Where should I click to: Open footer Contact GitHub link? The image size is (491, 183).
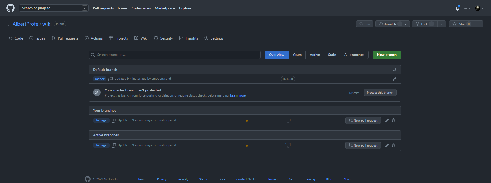(247, 179)
